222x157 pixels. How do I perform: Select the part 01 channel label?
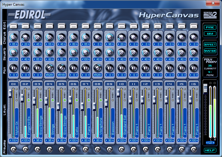(14, 84)
